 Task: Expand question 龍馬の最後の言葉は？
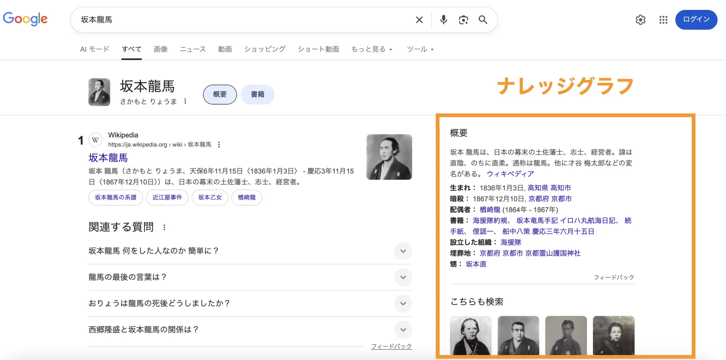[x=250, y=277]
